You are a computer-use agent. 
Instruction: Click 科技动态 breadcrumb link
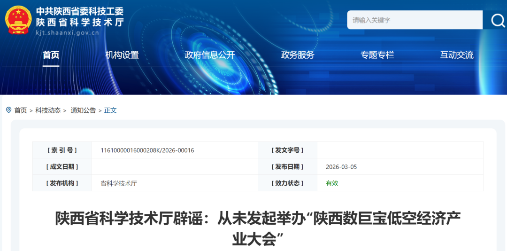(x=48, y=110)
